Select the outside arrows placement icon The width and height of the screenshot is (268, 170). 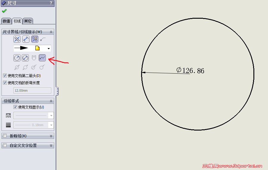17,39
